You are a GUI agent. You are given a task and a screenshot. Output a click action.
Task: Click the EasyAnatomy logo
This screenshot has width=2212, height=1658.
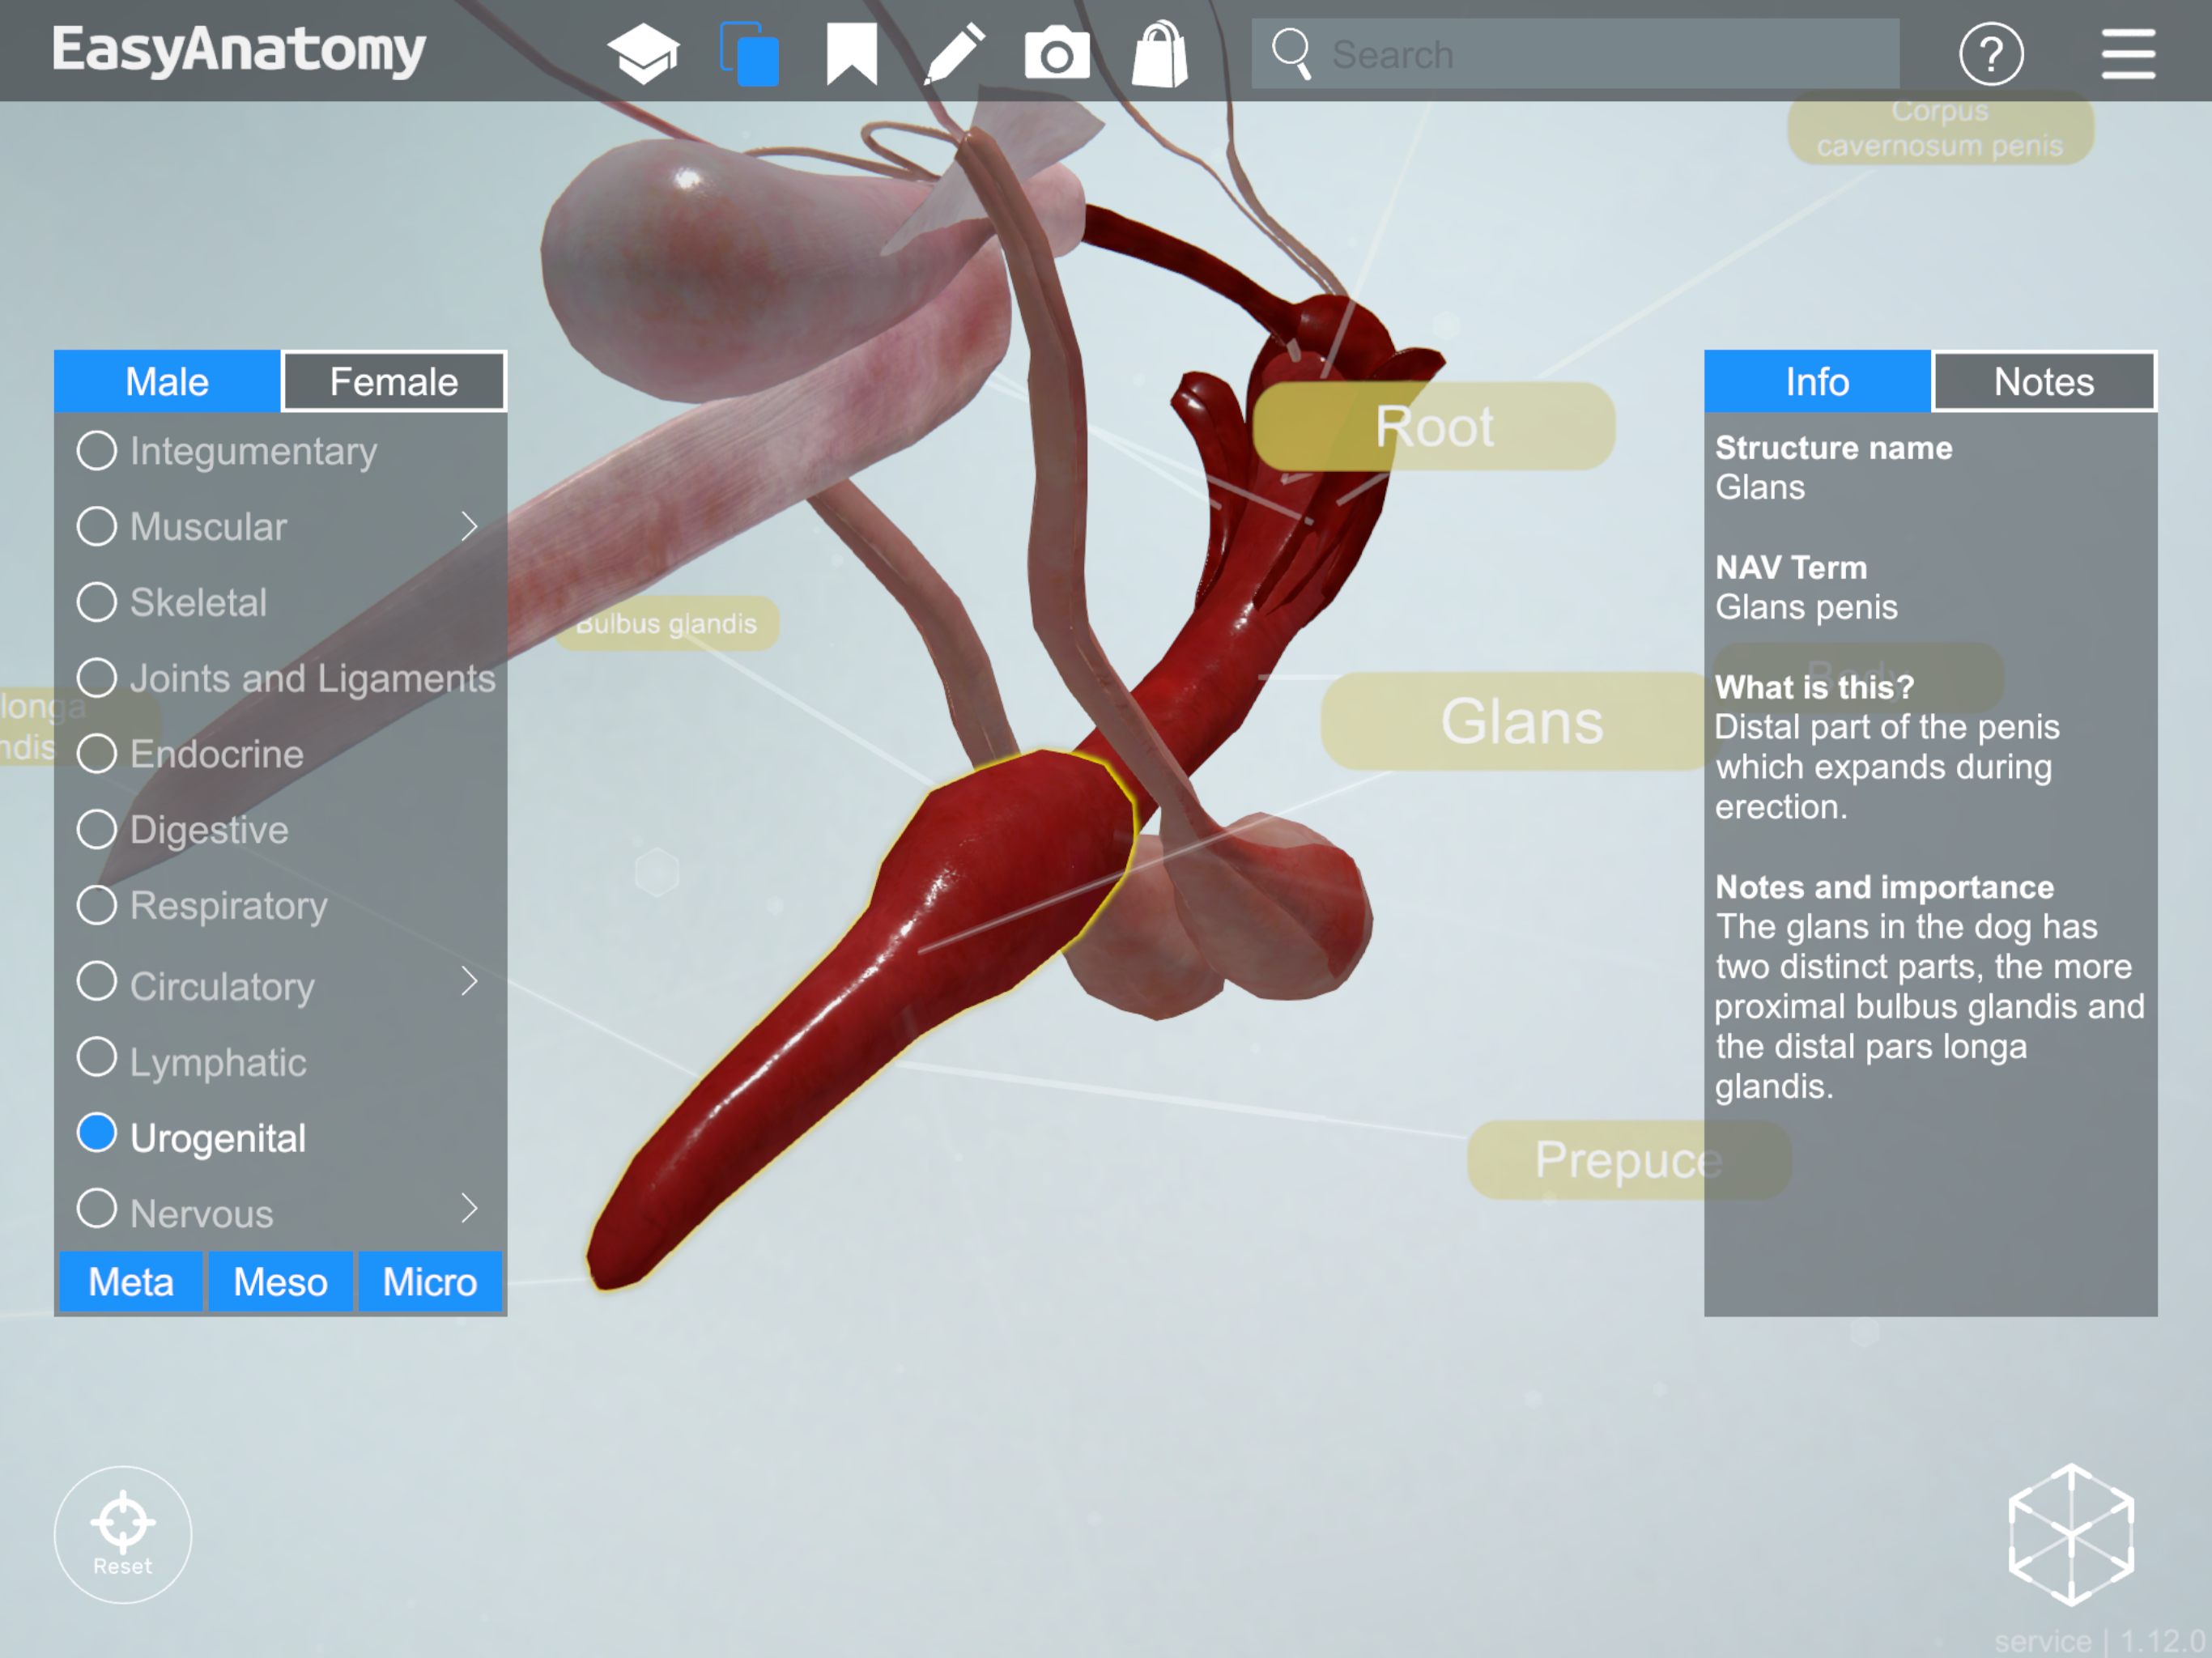click(238, 51)
